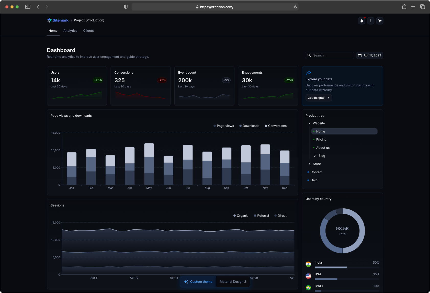Click the browser address bar
The height and width of the screenshot is (293, 430).
[x=215, y=7]
